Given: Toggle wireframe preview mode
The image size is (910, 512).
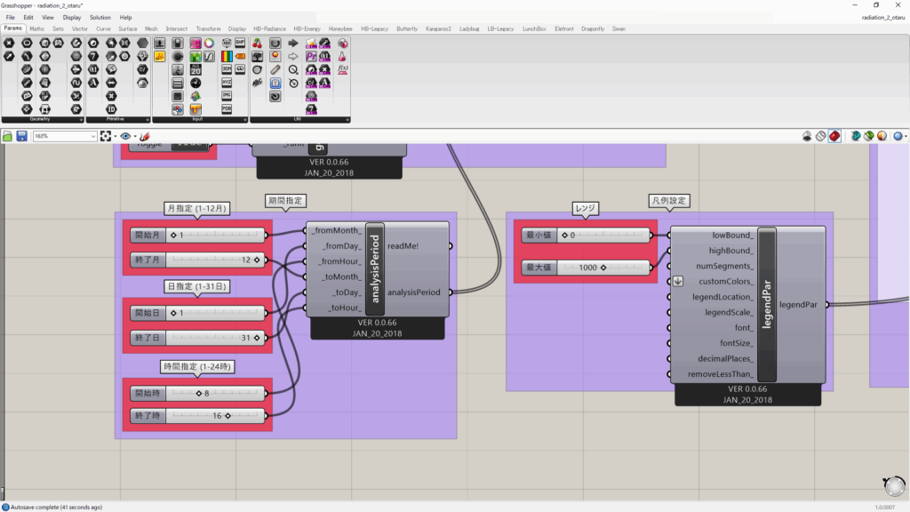Looking at the screenshot, I should point(821,136).
